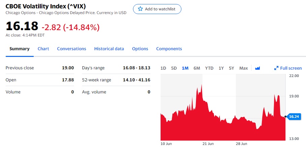This screenshot has width=306, height=148.
Task: Show the 1Y chart range
Action: 221,68
